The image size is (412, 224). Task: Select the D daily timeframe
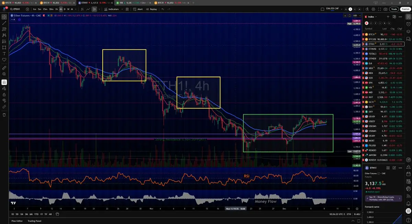65,9
